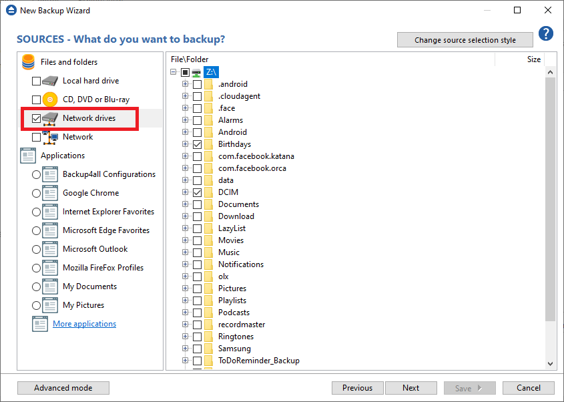The height and width of the screenshot is (402, 564).
Task: Proceed with the Next button
Action: tap(410, 388)
